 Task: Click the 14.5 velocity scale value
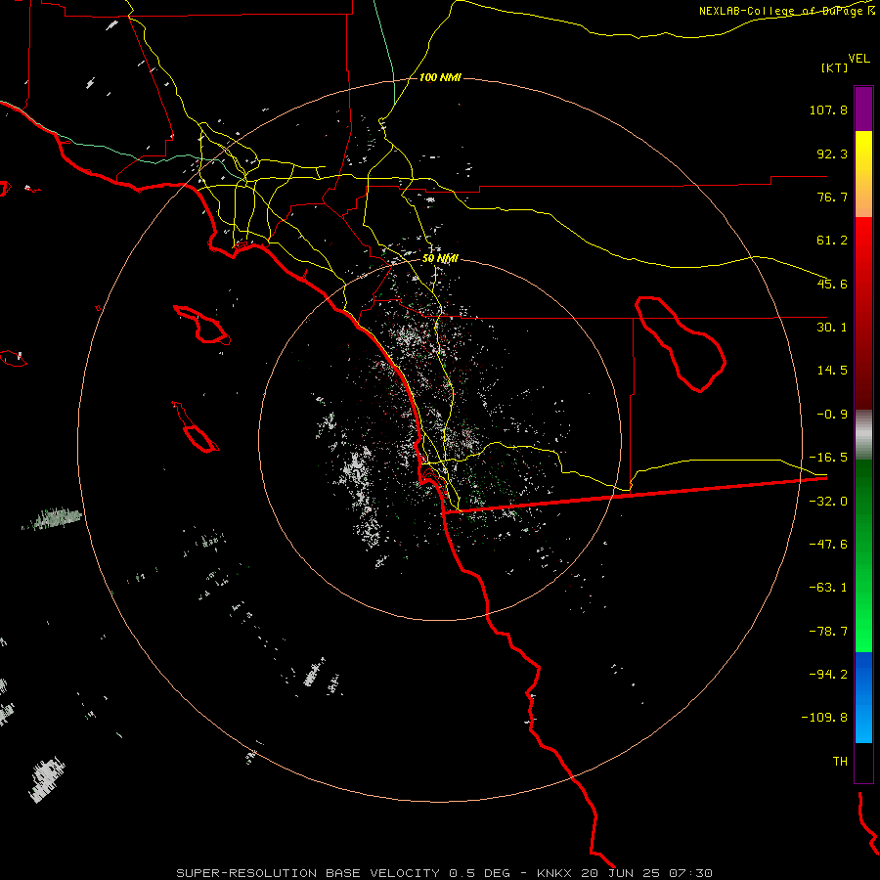click(x=832, y=371)
